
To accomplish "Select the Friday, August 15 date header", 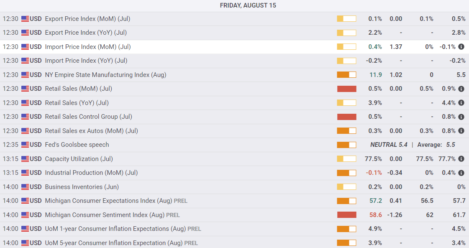I will [x=248, y=5].
